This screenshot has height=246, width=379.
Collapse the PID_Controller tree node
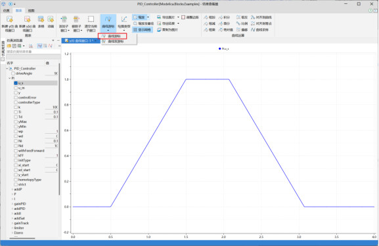7,69
